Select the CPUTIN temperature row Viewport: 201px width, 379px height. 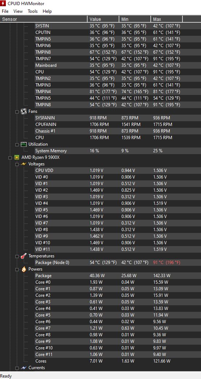118,32
